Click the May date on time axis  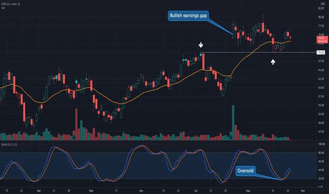(91, 190)
